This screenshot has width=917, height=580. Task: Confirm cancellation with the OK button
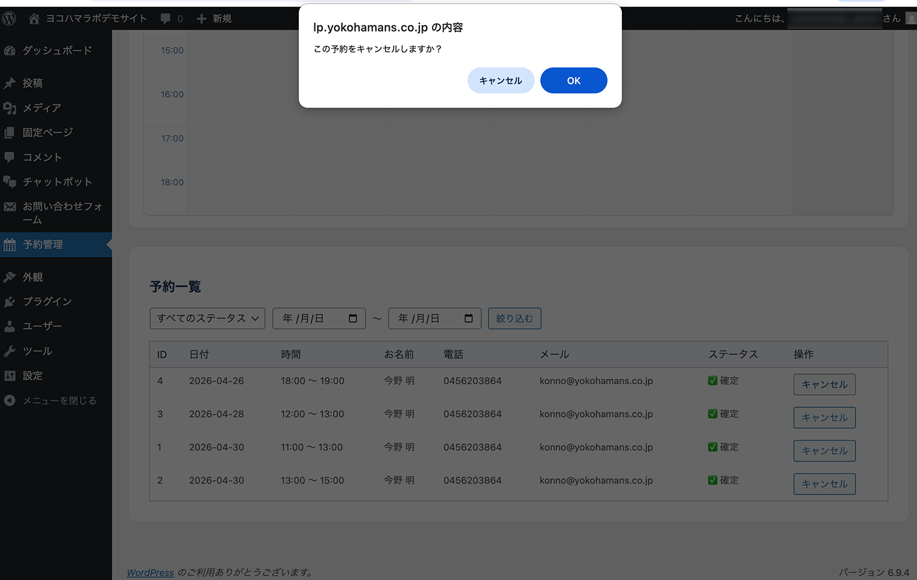click(x=574, y=80)
